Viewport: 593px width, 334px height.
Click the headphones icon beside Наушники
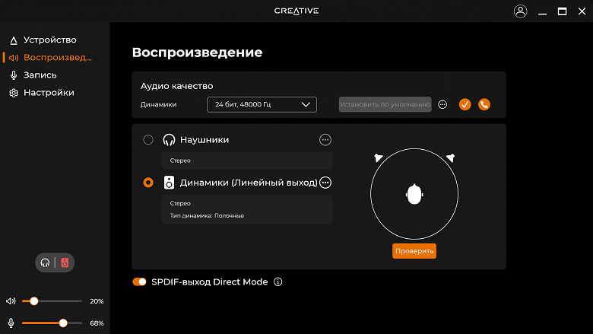pos(169,140)
